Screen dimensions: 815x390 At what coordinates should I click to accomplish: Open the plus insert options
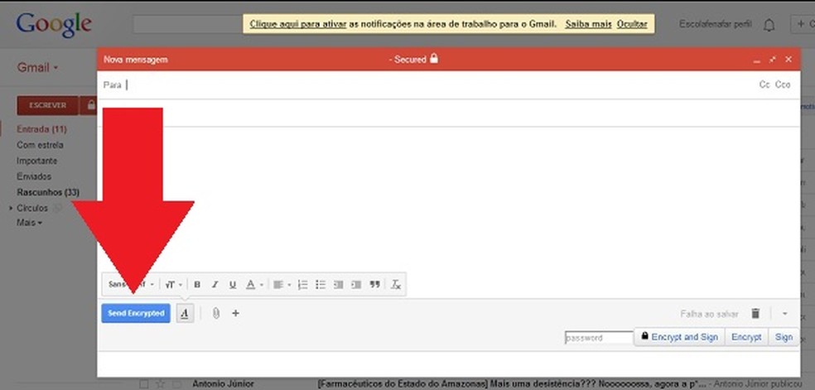click(x=235, y=313)
